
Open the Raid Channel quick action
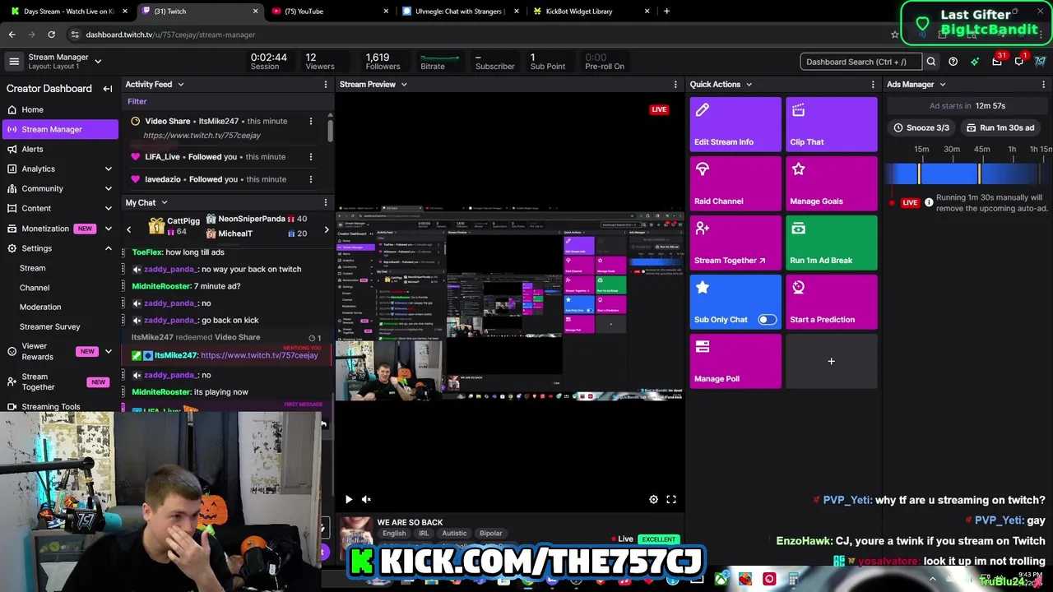735,183
